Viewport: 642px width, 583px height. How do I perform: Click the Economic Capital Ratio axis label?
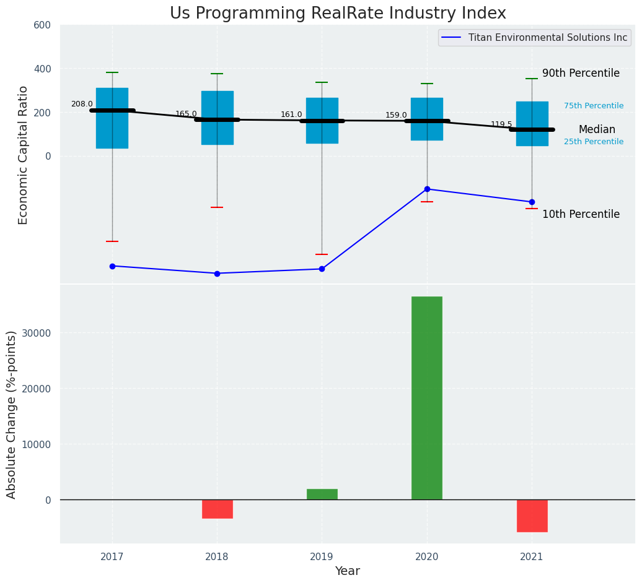pos(24,155)
